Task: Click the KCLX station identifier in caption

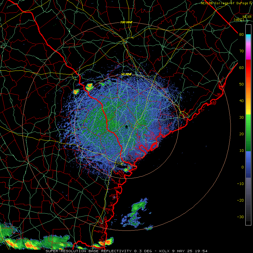Action: coord(165,251)
